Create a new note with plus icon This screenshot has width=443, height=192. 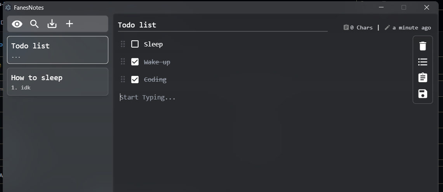69,24
